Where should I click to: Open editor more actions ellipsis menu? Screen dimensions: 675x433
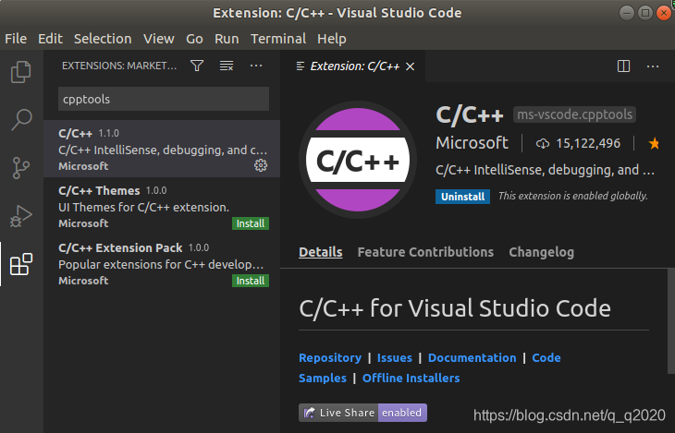point(653,66)
